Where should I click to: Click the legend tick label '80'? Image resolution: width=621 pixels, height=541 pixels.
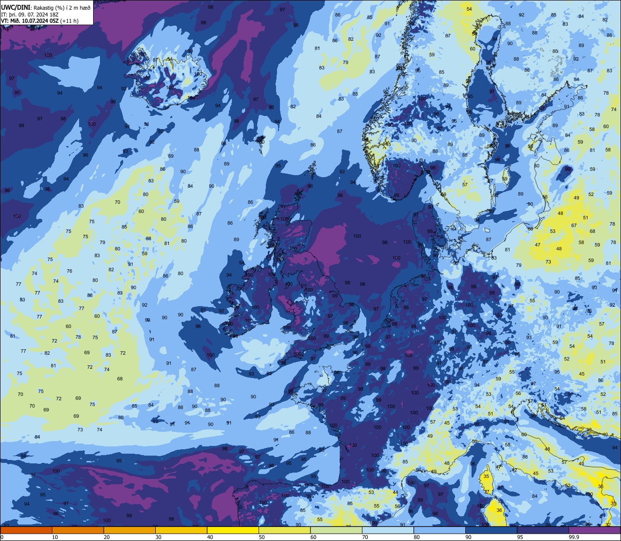point(417,538)
